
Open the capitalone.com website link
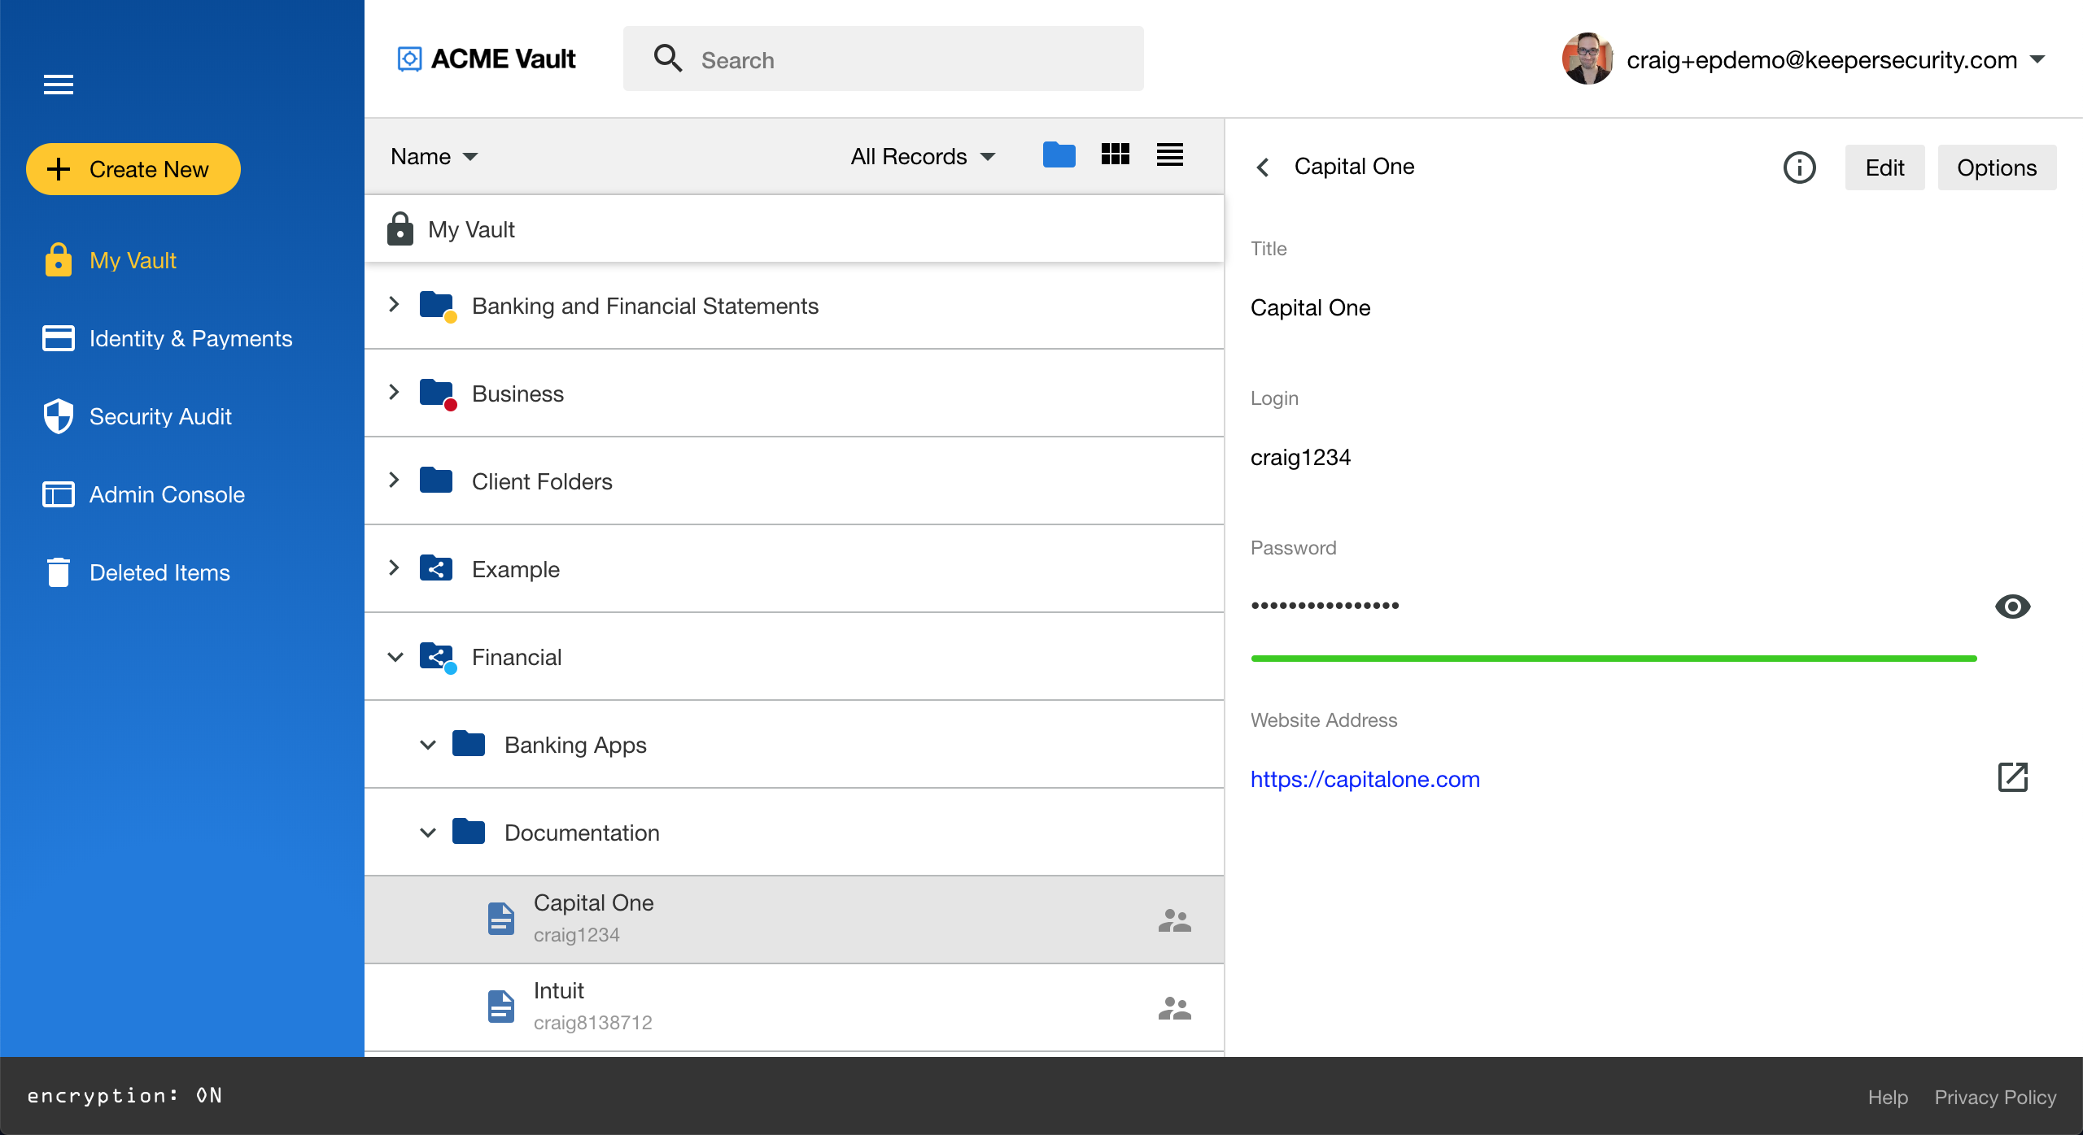(1365, 779)
